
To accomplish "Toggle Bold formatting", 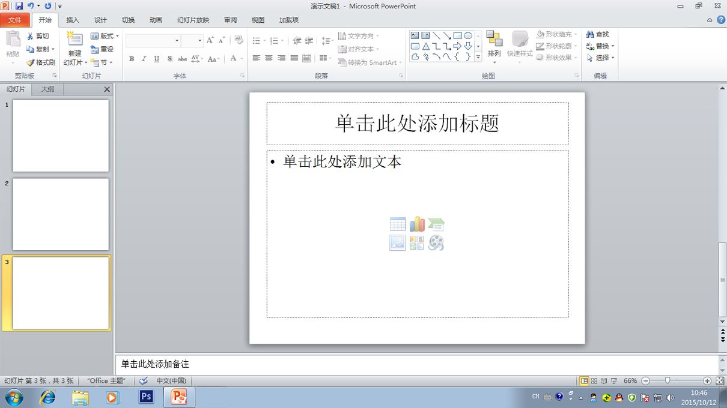I will pos(132,59).
